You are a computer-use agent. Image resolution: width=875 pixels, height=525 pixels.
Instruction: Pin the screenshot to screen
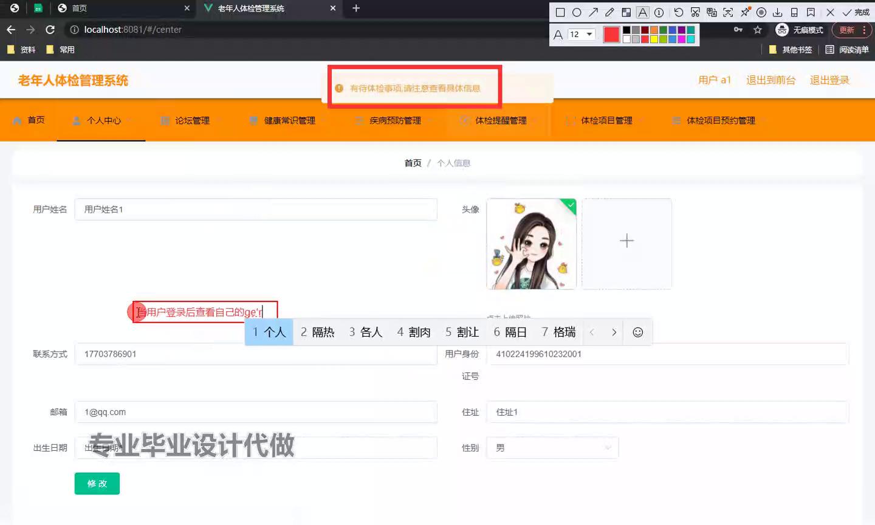[x=745, y=12]
